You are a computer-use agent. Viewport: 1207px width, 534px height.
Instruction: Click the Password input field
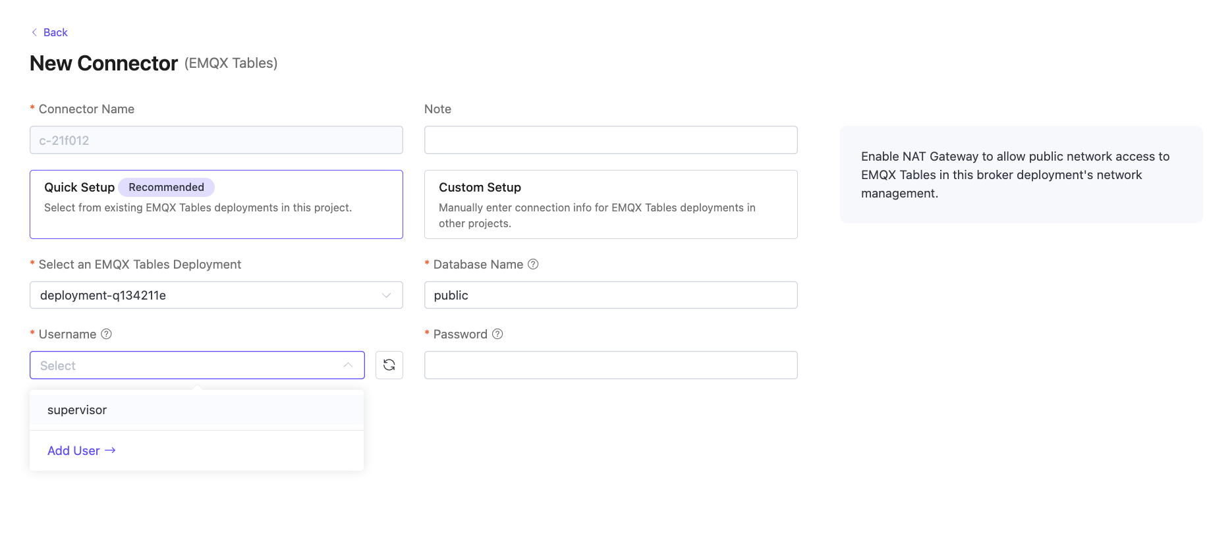(611, 365)
